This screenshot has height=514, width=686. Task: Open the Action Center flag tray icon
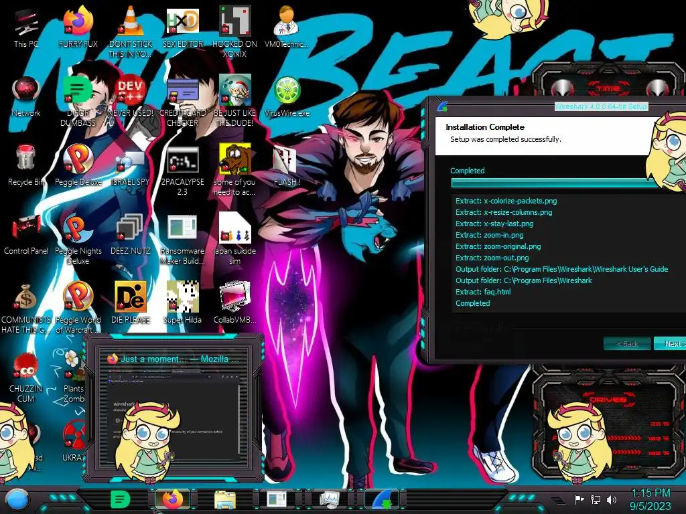coord(579,499)
